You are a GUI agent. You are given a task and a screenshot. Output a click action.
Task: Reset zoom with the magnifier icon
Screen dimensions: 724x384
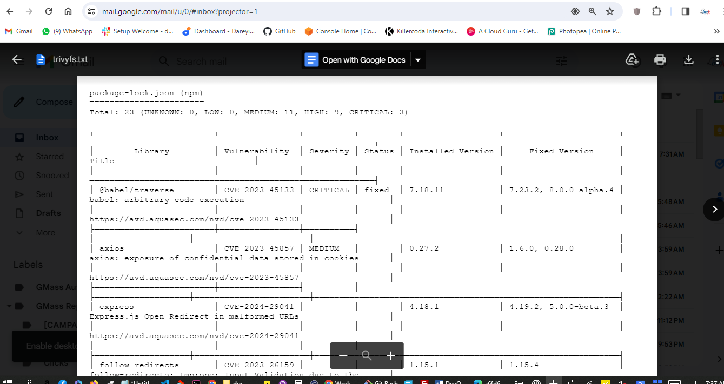[x=367, y=355]
